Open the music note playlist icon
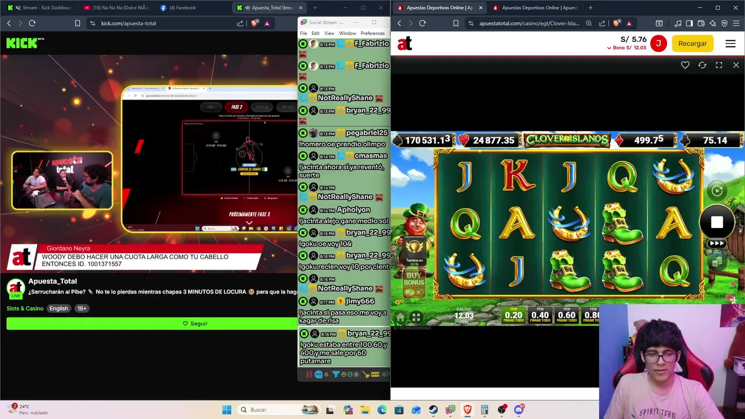Viewport: 745px width, 419px height. coord(678,23)
